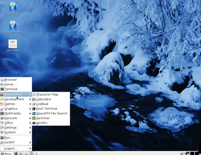Launch web browser from taskbar globe icon

[26, 153]
